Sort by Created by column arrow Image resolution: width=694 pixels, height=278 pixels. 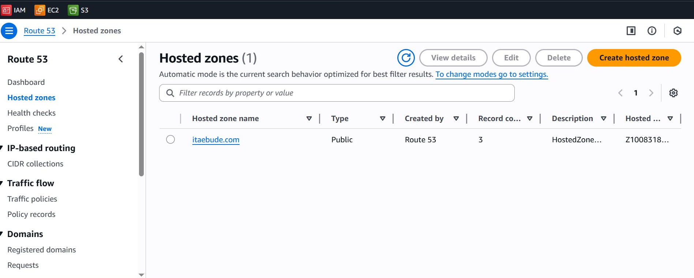pos(456,119)
